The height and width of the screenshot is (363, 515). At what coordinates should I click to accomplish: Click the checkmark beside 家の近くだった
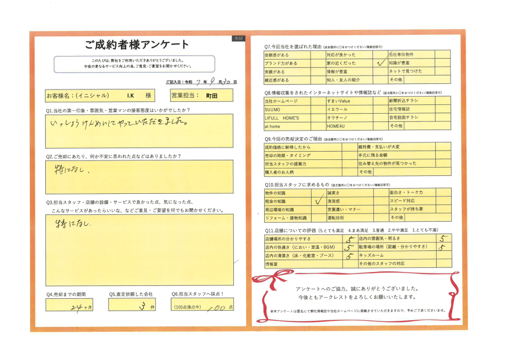pyautogui.click(x=380, y=63)
